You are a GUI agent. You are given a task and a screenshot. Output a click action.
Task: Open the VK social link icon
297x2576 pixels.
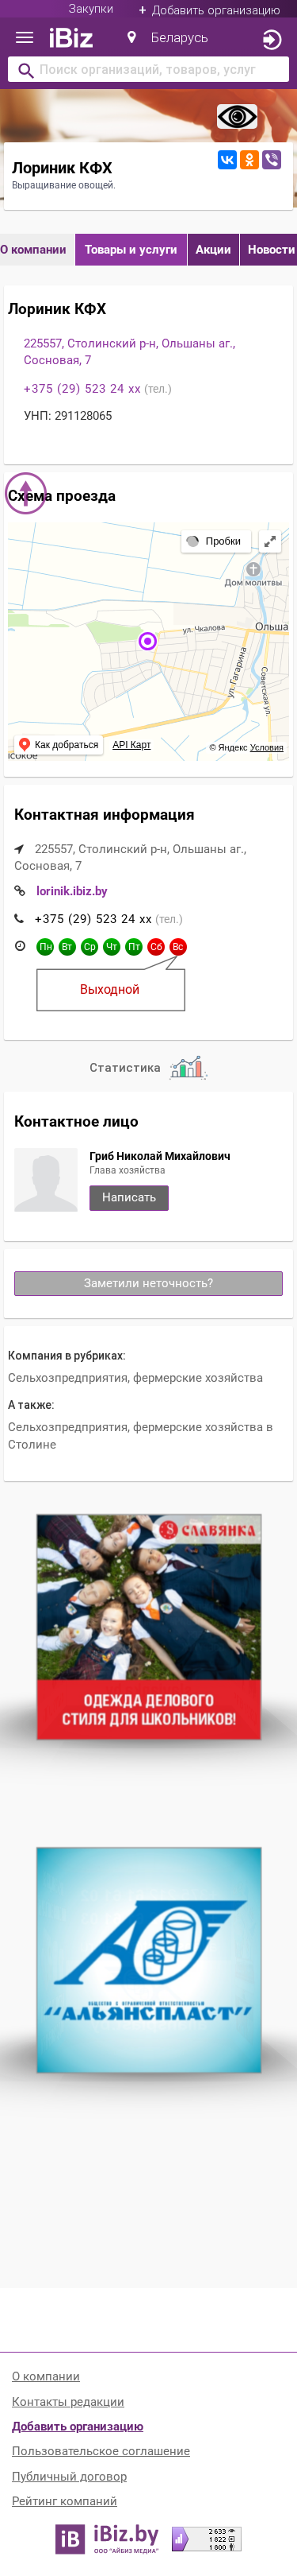[x=227, y=159]
